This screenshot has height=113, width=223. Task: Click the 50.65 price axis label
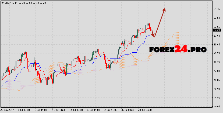tap(217, 44)
